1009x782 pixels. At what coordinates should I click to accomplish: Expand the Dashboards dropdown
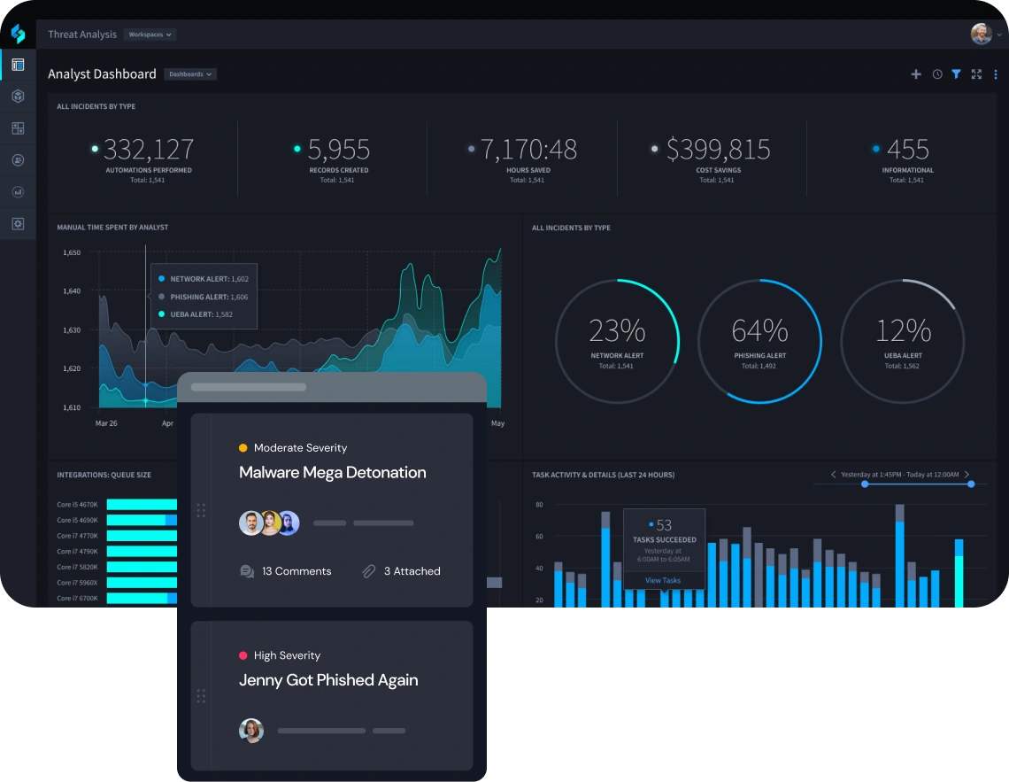tap(190, 74)
